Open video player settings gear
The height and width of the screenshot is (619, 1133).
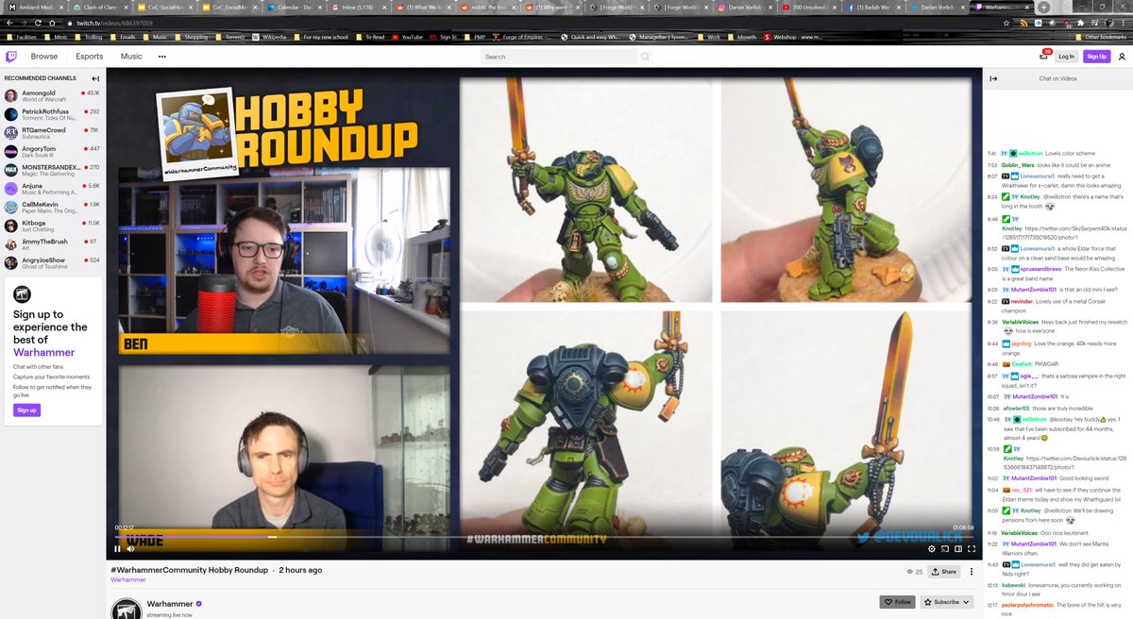[x=932, y=548]
